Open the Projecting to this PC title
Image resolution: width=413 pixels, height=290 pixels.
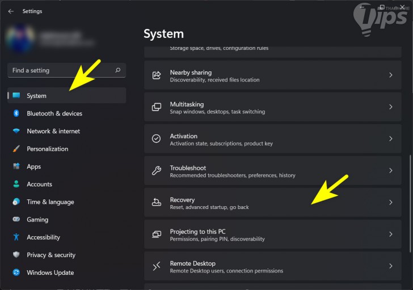tap(197, 232)
